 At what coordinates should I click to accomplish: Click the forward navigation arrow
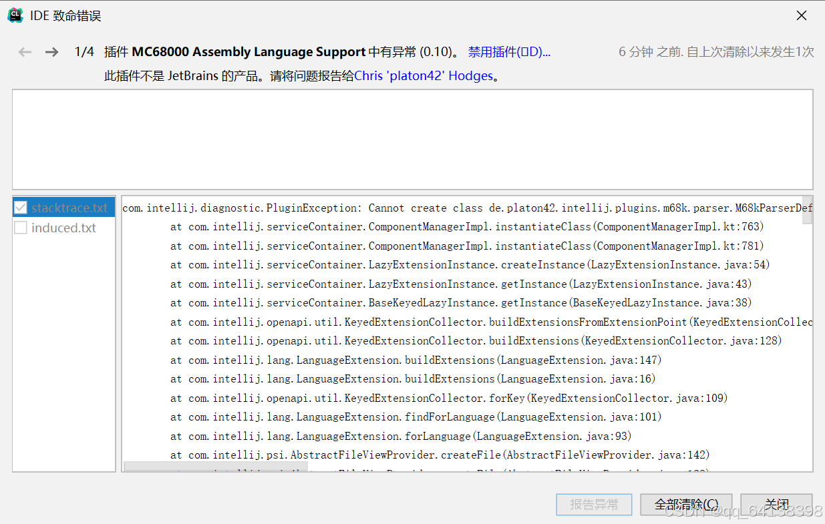point(51,51)
